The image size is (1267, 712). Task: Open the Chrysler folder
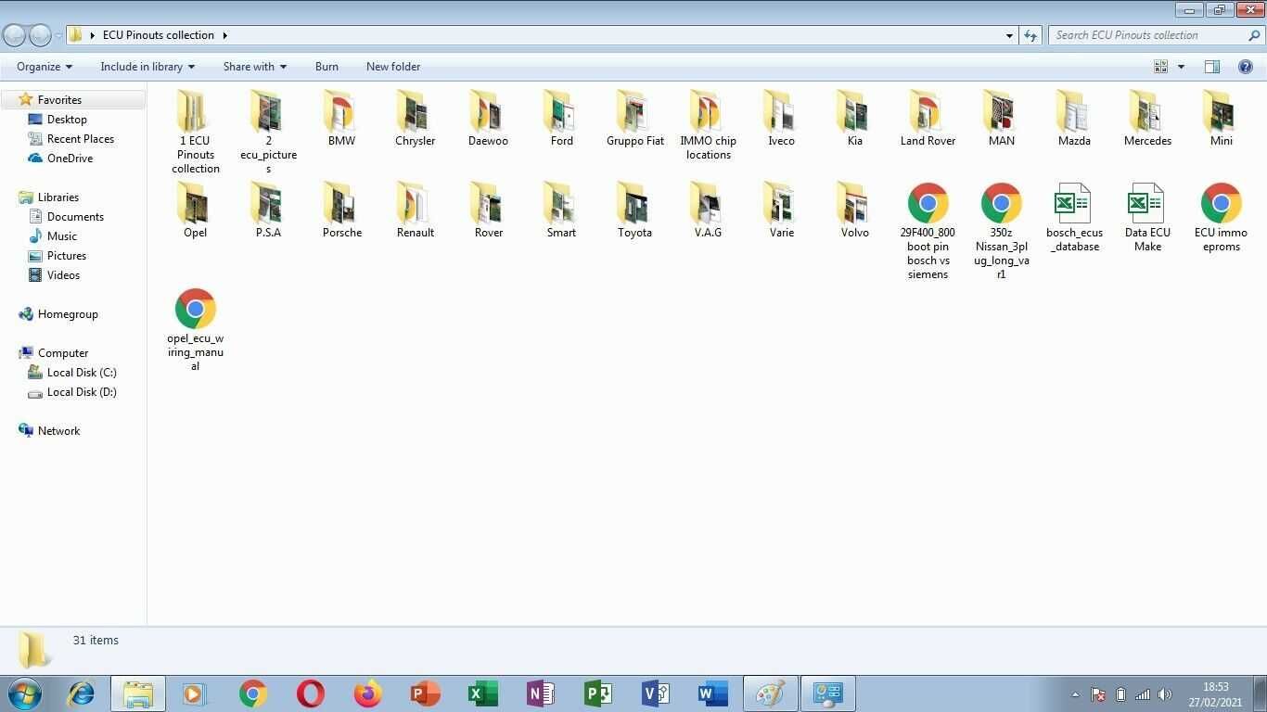click(x=415, y=119)
